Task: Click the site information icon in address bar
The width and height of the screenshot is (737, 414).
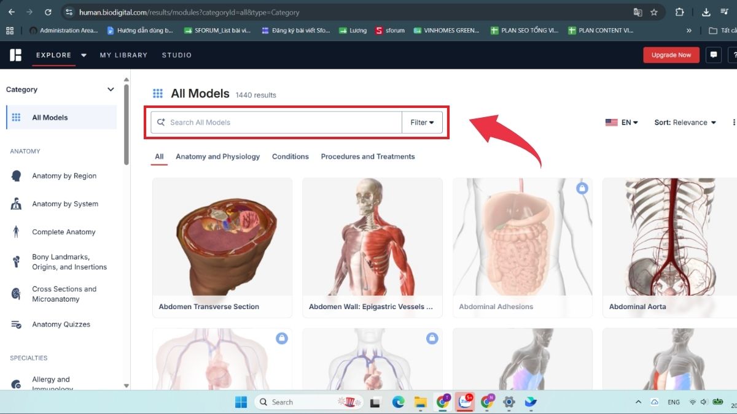Action: pyautogui.click(x=69, y=12)
